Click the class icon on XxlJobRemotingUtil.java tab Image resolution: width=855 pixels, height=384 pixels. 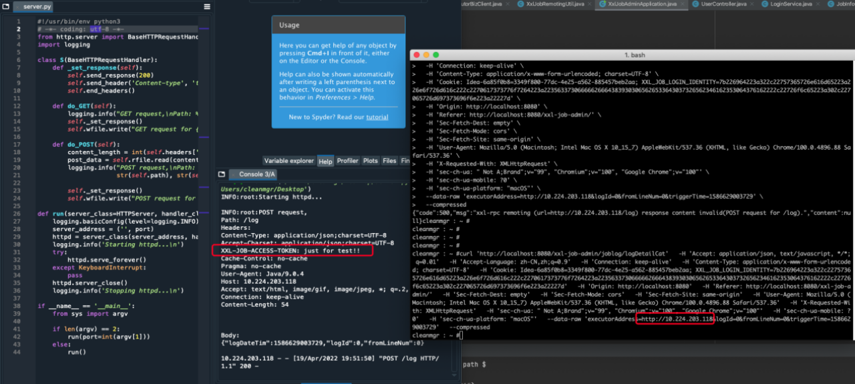(520, 4)
